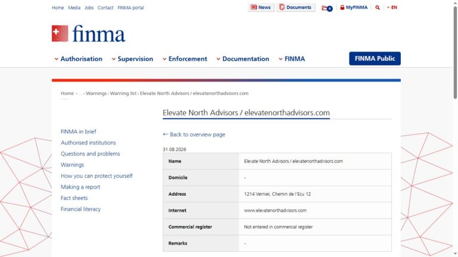Open Warnings sidebar item
This screenshot has height=257, width=458.
[72, 165]
